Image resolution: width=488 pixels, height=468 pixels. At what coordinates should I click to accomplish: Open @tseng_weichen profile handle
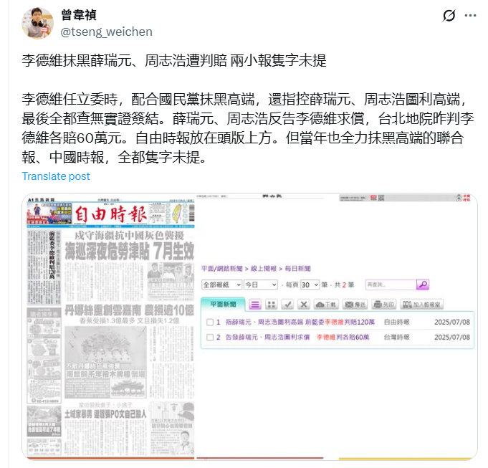click(106, 32)
